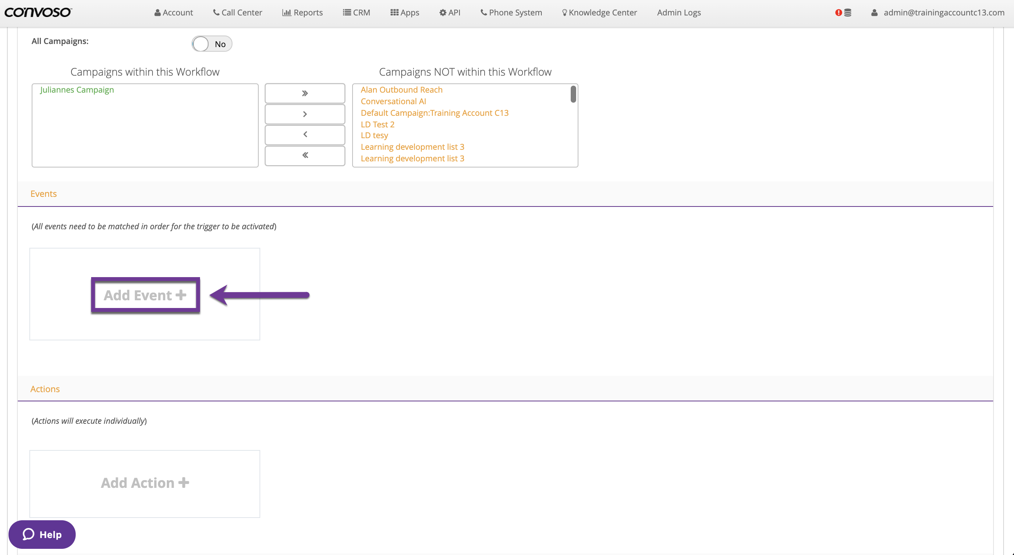Image resolution: width=1014 pixels, height=555 pixels.
Task: Select Alan Outbound Reach campaign
Action: coord(401,90)
